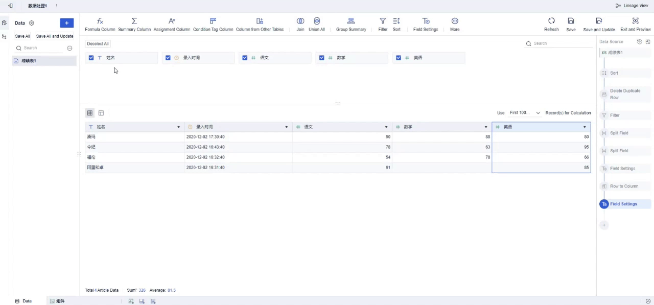The width and height of the screenshot is (654, 305).
Task: Uncheck the 英语 field checkbox
Action: pos(399,58)
